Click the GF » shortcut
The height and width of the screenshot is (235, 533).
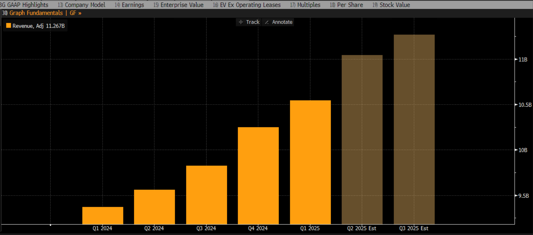[75, 13]
